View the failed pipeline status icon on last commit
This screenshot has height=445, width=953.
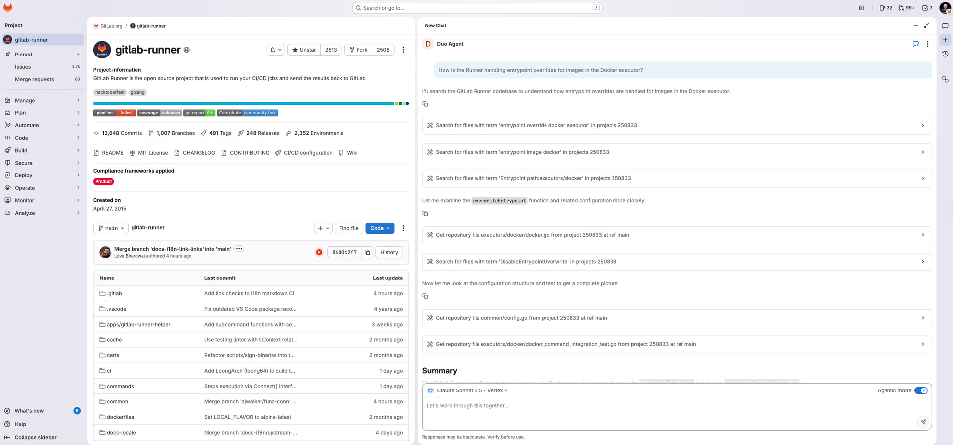click(319, 252)
